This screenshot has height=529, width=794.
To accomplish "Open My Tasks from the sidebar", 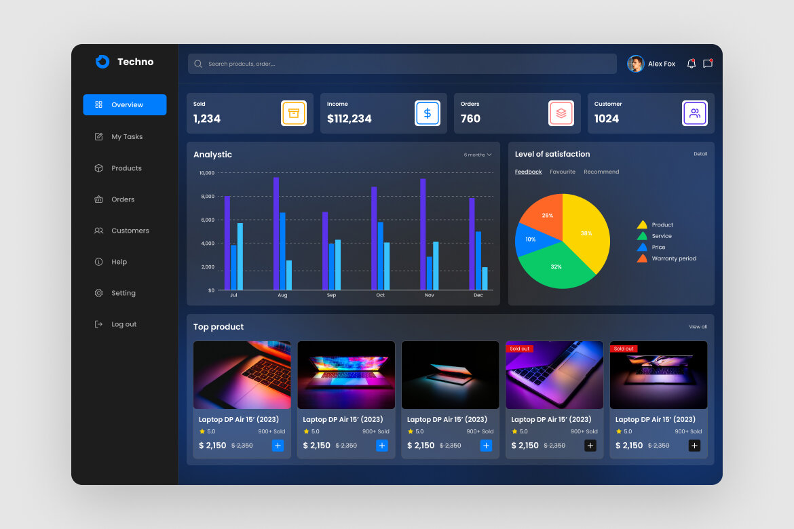I will click(126, 136).
